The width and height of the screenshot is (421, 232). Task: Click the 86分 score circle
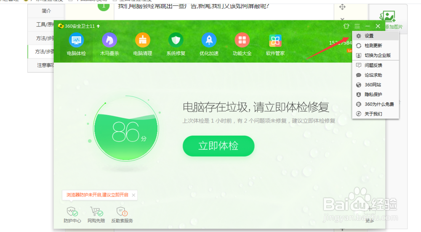(x=126, y=129)
